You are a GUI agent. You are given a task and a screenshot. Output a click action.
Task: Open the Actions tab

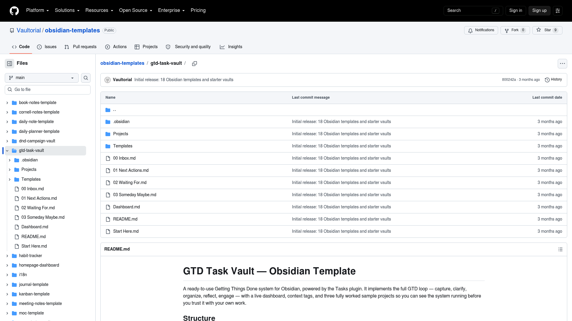(x=116, y=47)
